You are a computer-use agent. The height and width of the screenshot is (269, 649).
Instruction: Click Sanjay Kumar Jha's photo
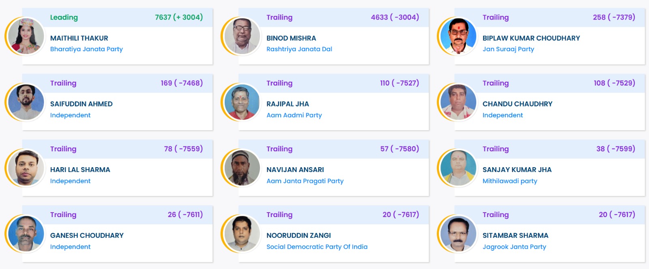click(459, 168)
